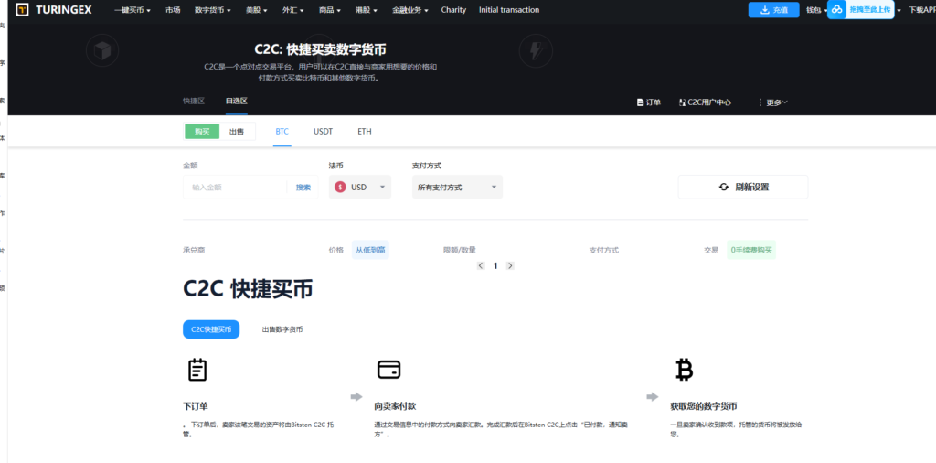
Task: Click the faded cube icon in banner
Action: (102, 50)
